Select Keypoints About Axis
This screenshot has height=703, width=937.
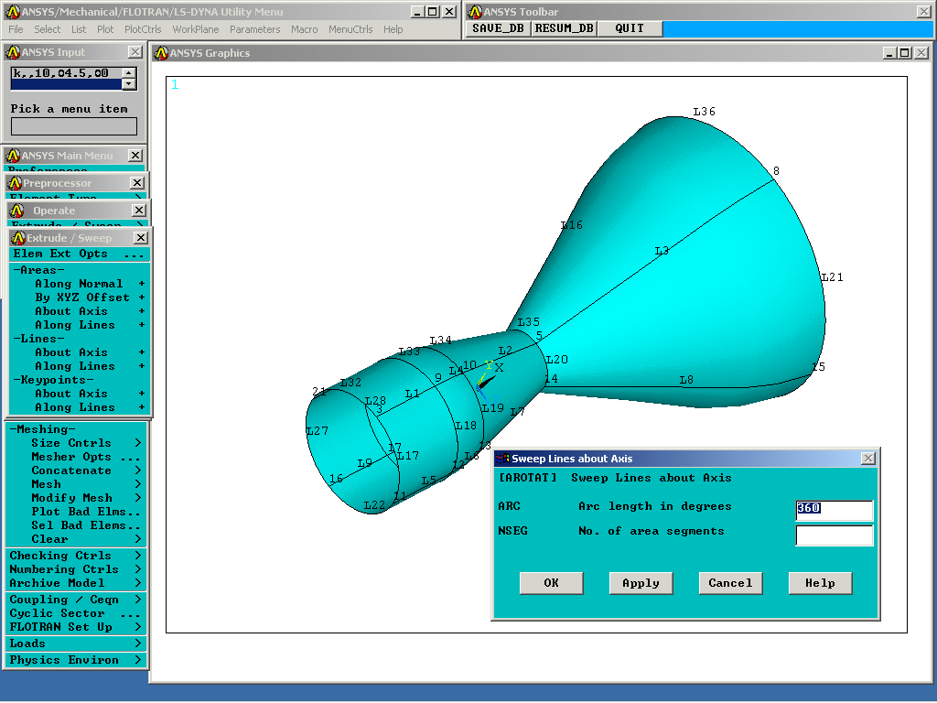tap(79, 394)
